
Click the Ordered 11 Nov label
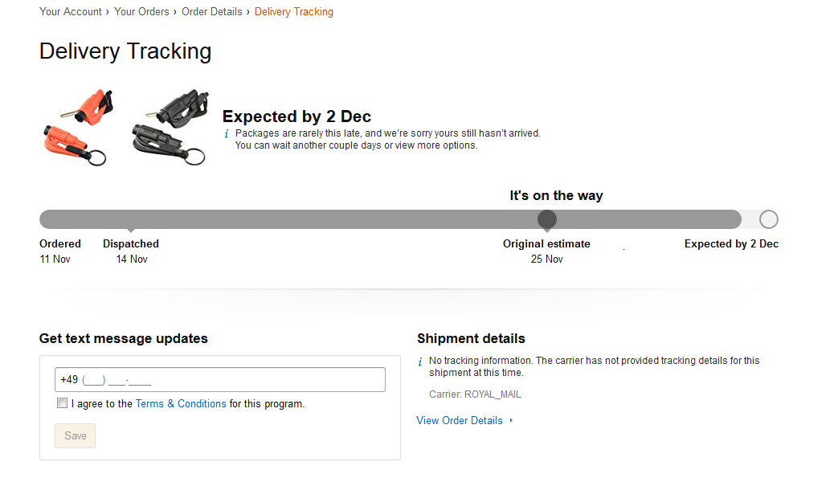click(60, 251)
